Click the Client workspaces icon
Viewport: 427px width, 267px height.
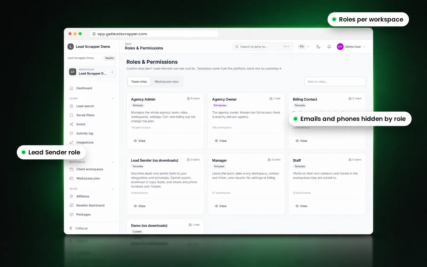(x=71, y=169)
